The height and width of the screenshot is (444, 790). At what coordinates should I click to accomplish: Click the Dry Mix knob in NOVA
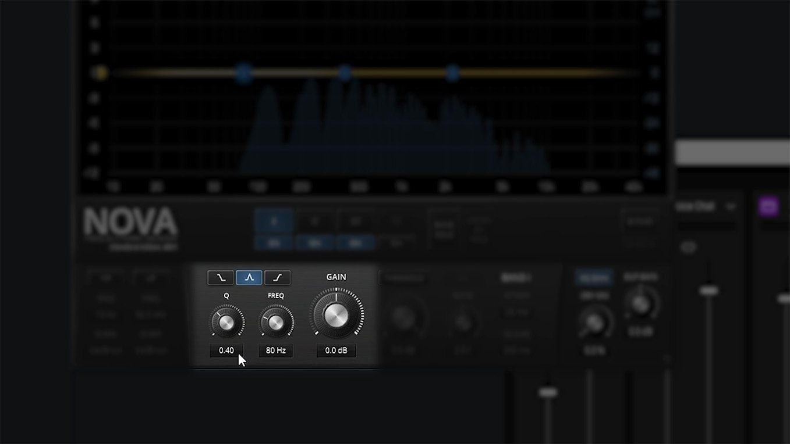[x=593, y=322]
